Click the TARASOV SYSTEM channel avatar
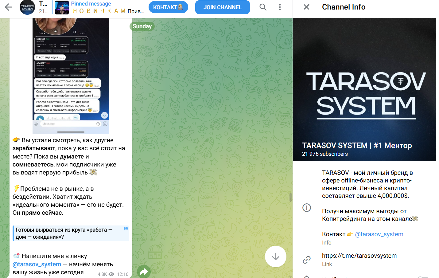Viewport: 439px width, 278px height. pos(27,7)
